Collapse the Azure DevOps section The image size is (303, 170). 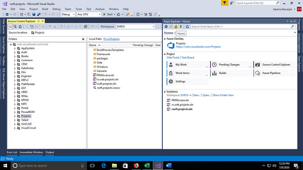[165, 39]
